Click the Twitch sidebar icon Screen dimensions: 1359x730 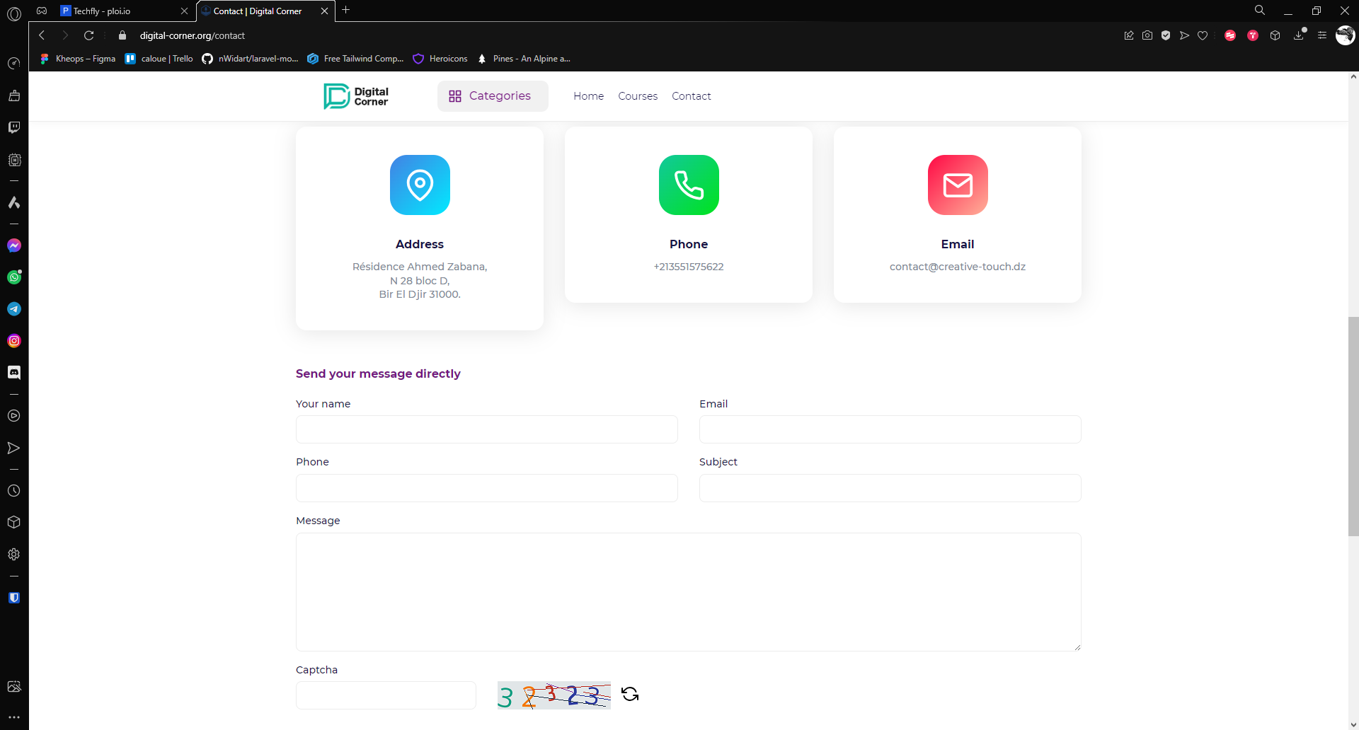pyautogui.click(x=14, y=127)
